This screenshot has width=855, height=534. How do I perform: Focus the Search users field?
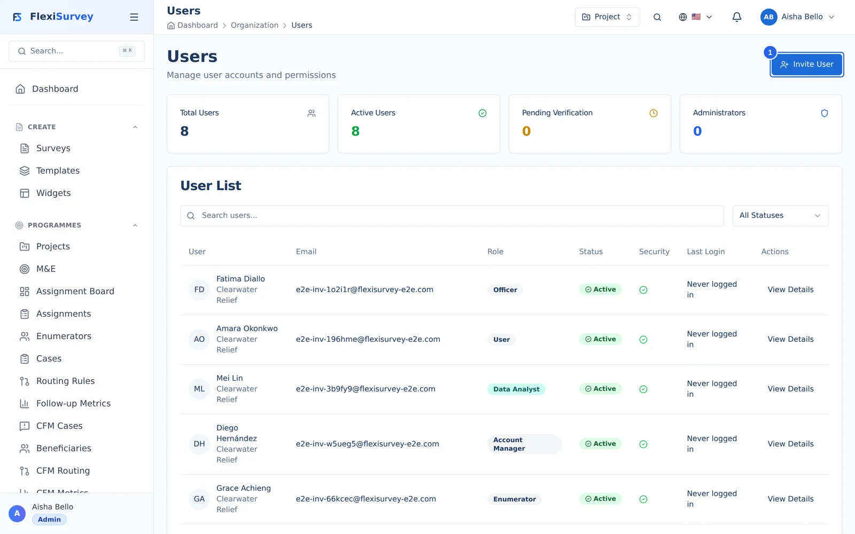coord(452,216)
